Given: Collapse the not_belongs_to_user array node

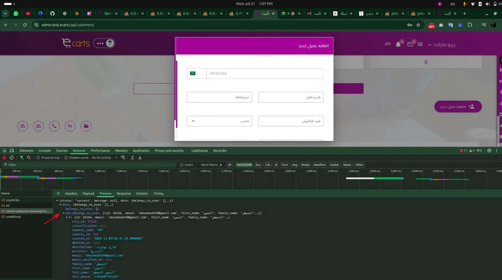Looking at the screenshot, I should pos(64,213).
